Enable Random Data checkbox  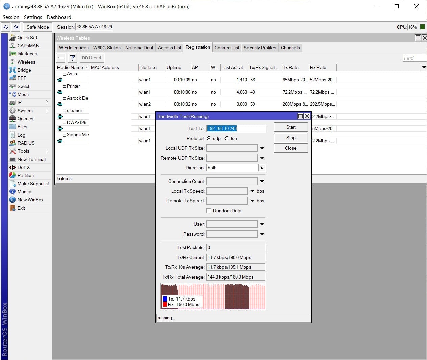[209, 211]
